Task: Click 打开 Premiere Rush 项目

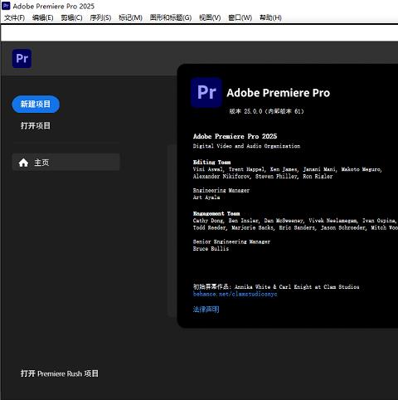Action: (x=60, y=373)
